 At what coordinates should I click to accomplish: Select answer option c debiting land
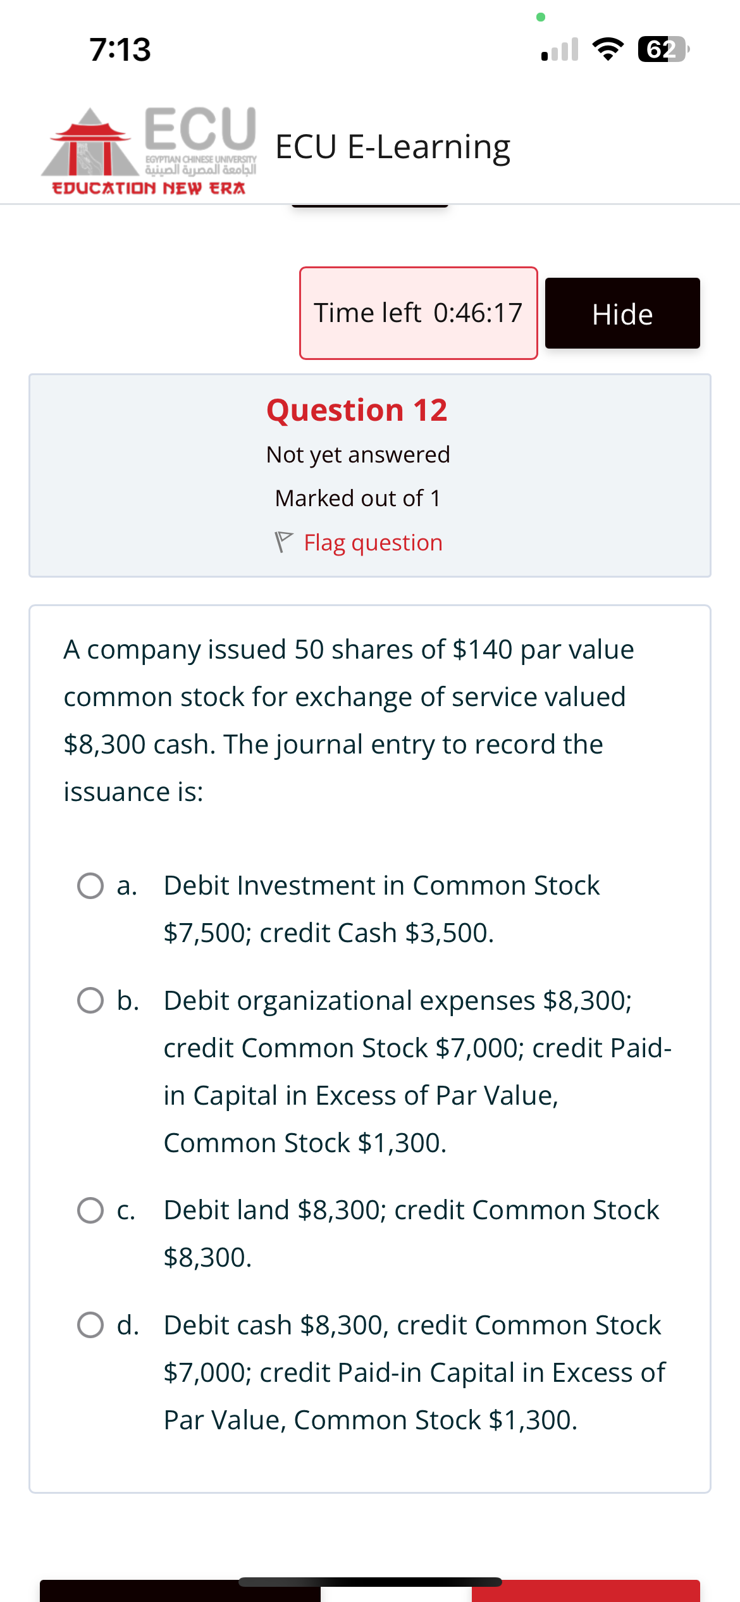coord(92,1209)
